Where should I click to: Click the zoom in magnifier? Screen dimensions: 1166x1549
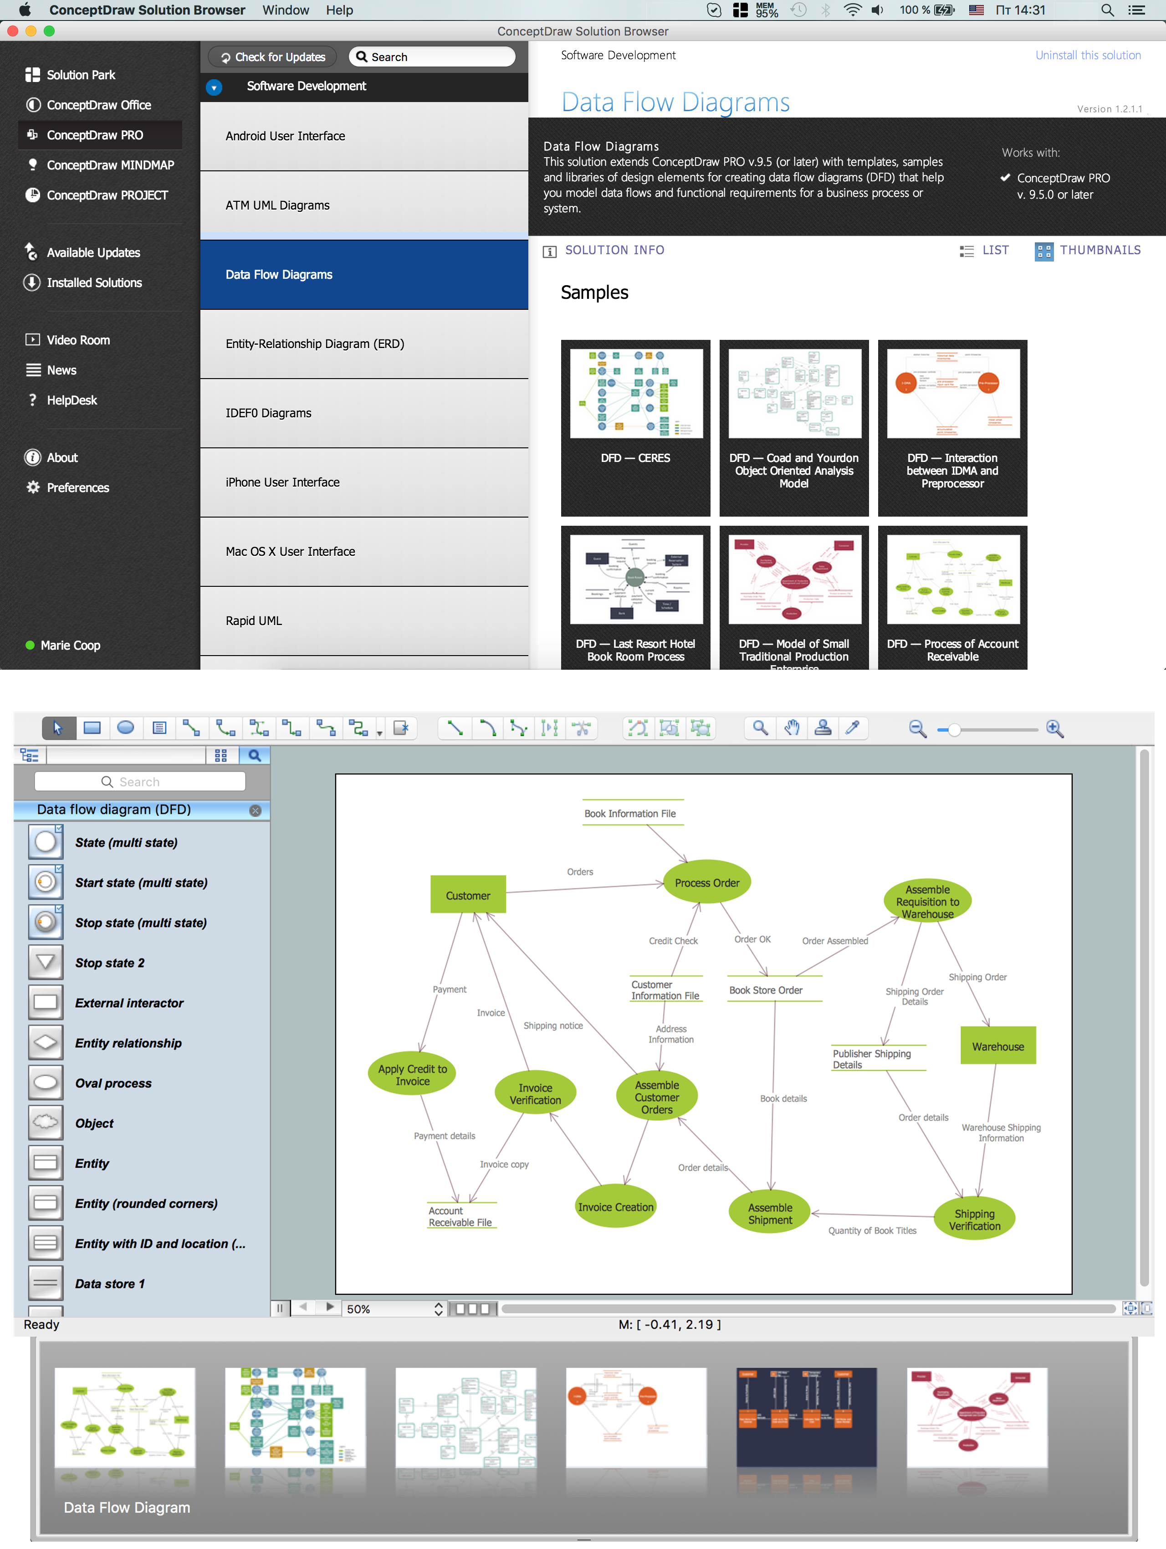coord(1055,729)
